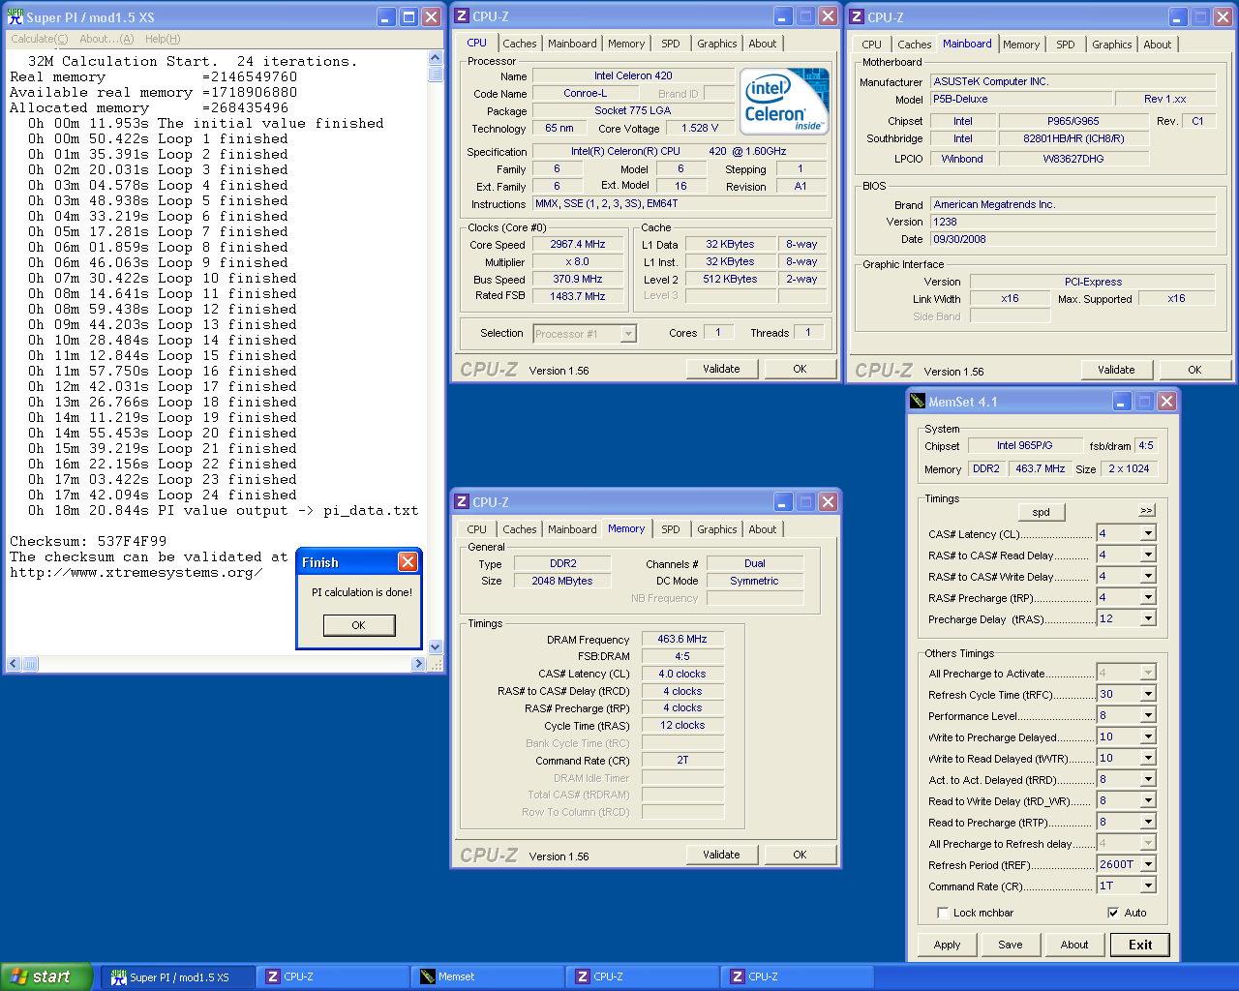This screenshot has height=991, width=1239.
Task: Switch to first CPU-Z taskbar button
Action: click(x=334, y=977)
